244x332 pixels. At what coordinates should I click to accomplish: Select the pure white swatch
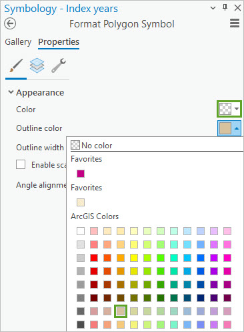(81, 231)
